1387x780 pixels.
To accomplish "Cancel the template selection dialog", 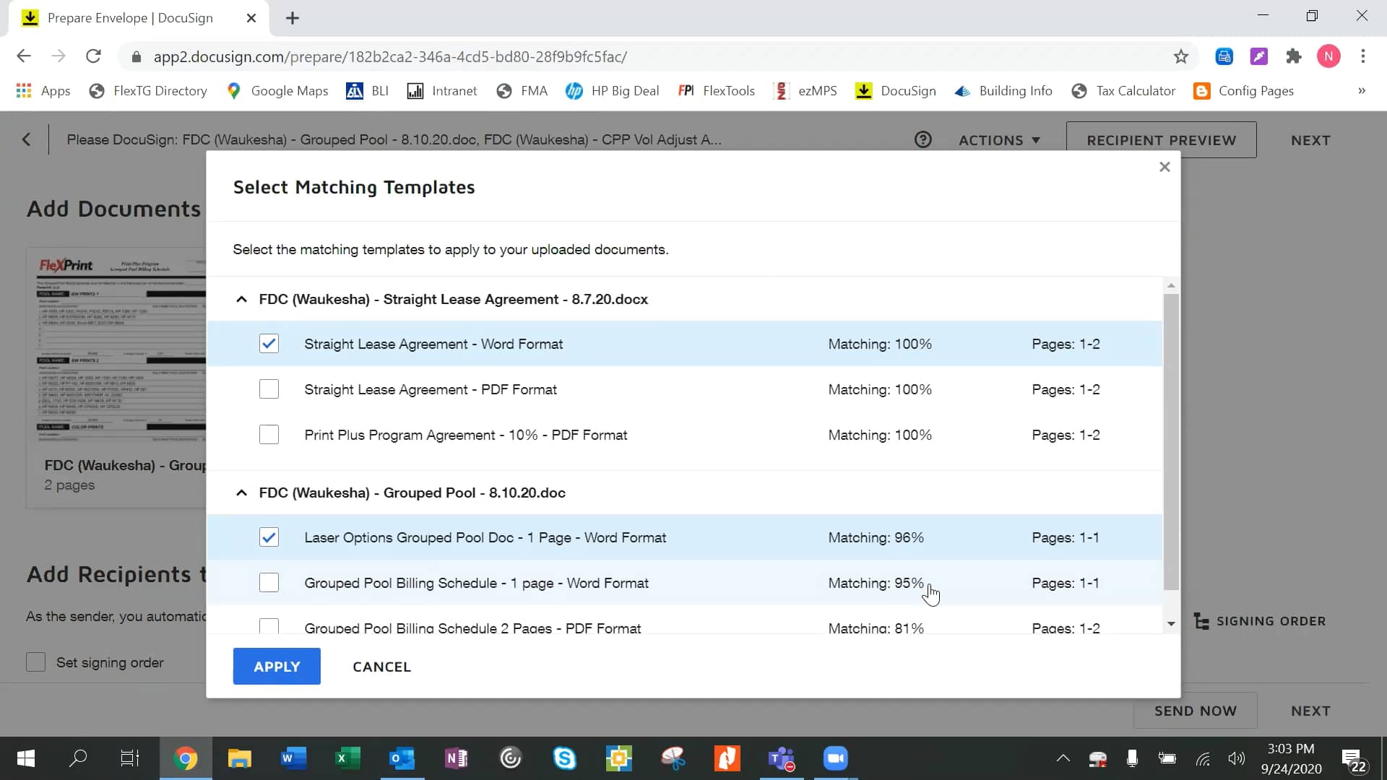I will click(381, 667).
